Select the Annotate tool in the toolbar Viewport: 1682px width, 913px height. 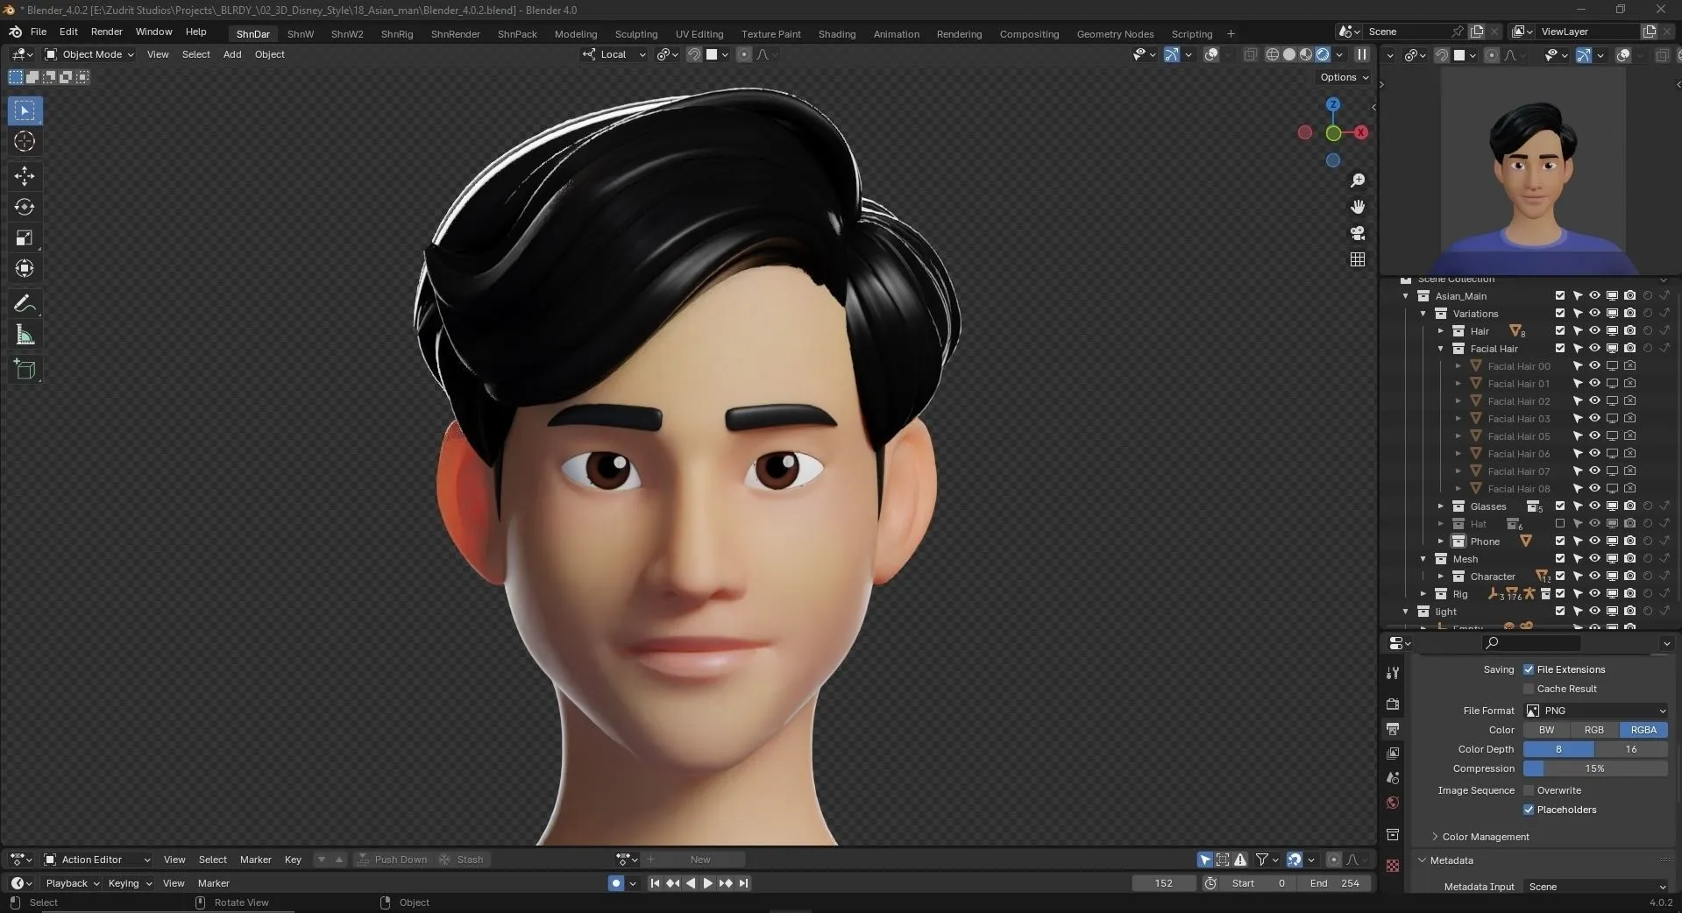pyautogui.click(x=24, y=302)
